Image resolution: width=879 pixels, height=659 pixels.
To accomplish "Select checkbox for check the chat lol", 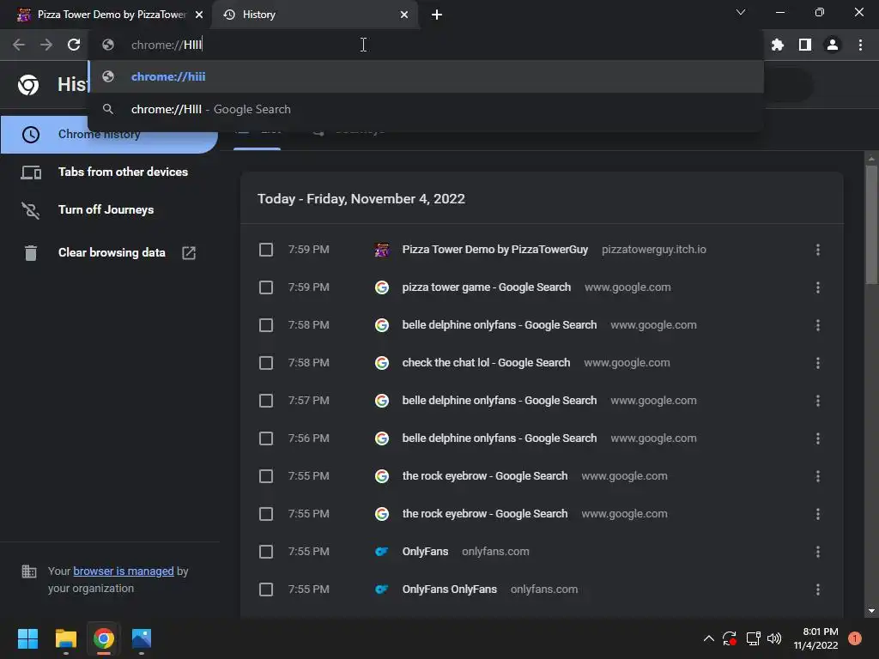I will pos(266,363).
